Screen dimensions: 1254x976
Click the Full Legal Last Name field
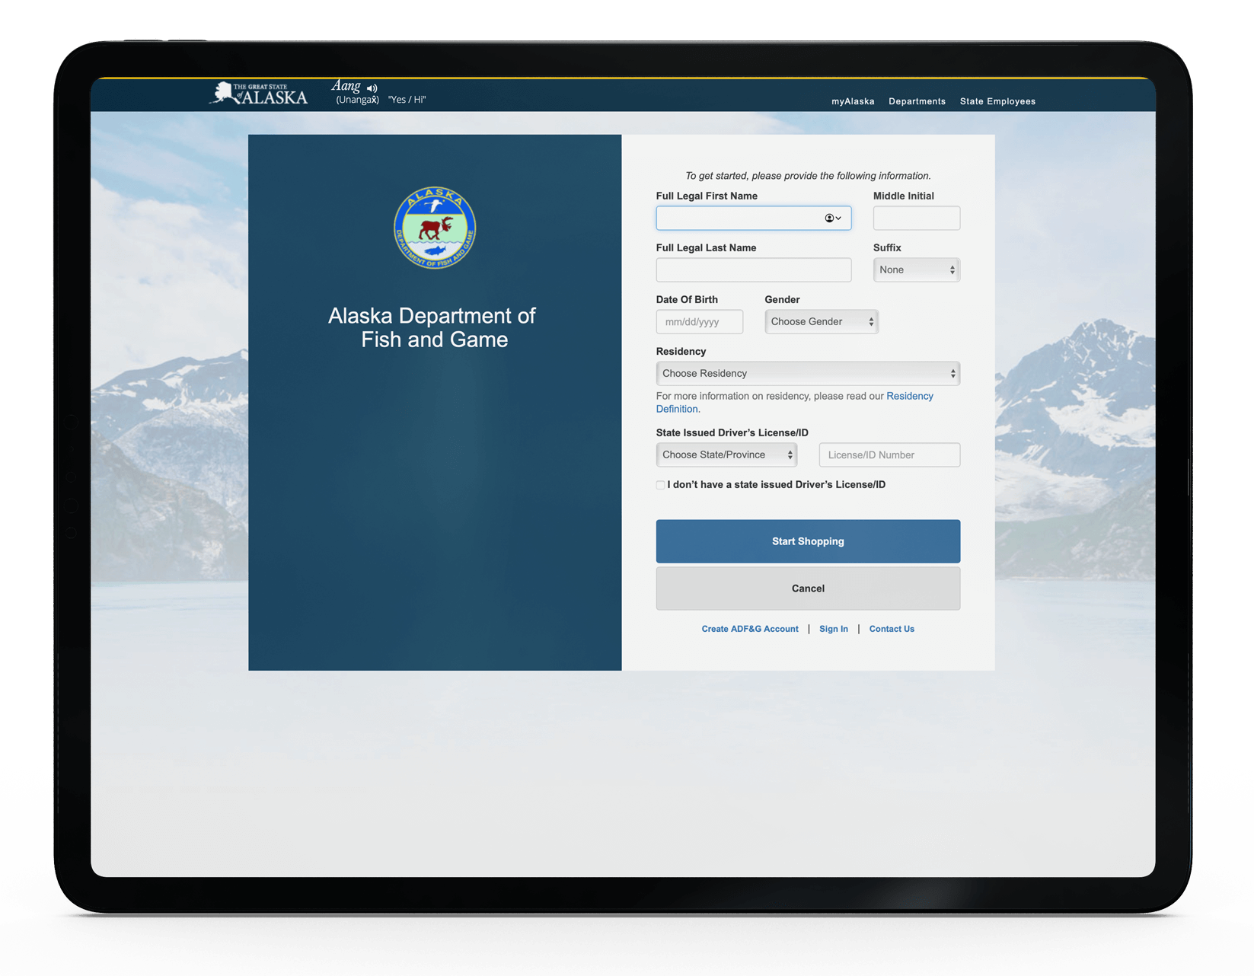coord(753,270)
